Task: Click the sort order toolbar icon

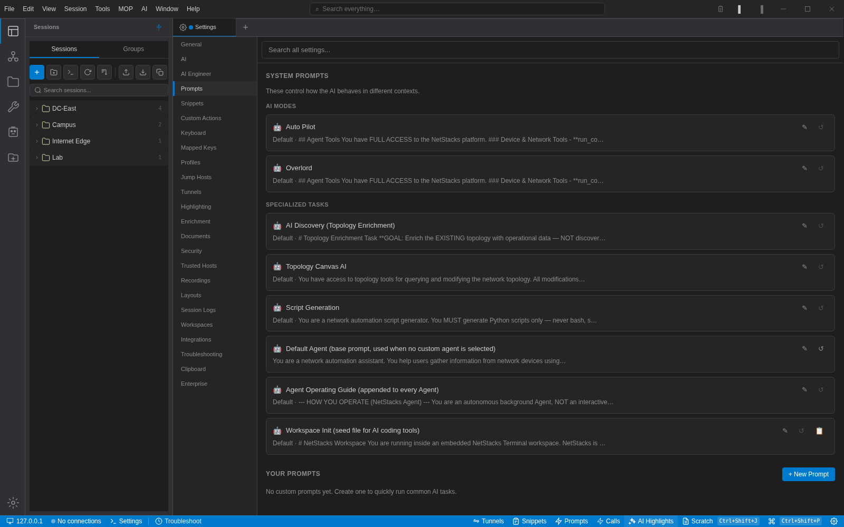Action: tap(104, 72)
